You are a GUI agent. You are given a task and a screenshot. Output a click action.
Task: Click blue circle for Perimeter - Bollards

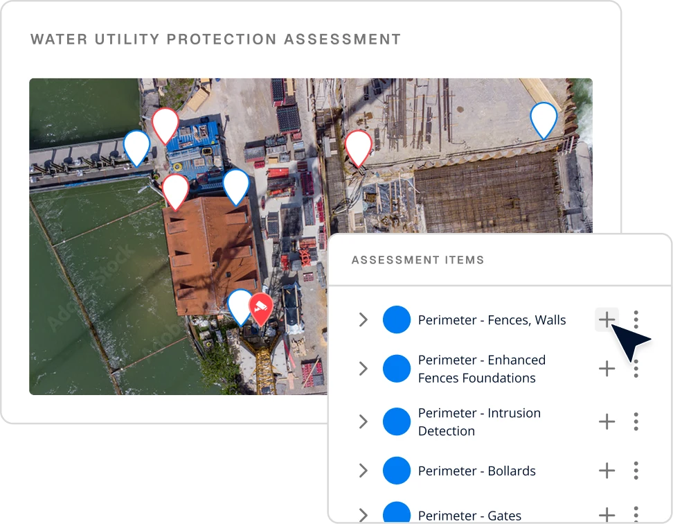tap(397, 471)
